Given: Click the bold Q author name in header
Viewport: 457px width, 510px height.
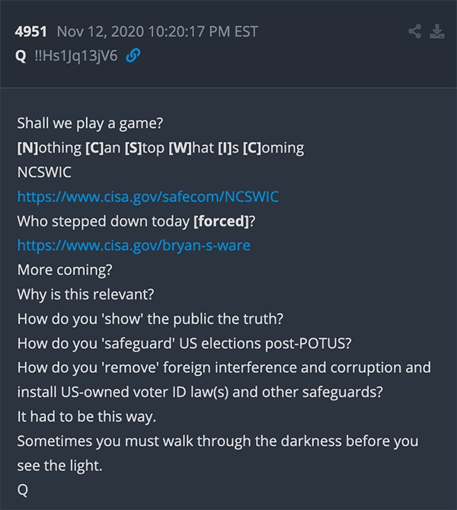Looking at the screenshot, I should point(21,56).
